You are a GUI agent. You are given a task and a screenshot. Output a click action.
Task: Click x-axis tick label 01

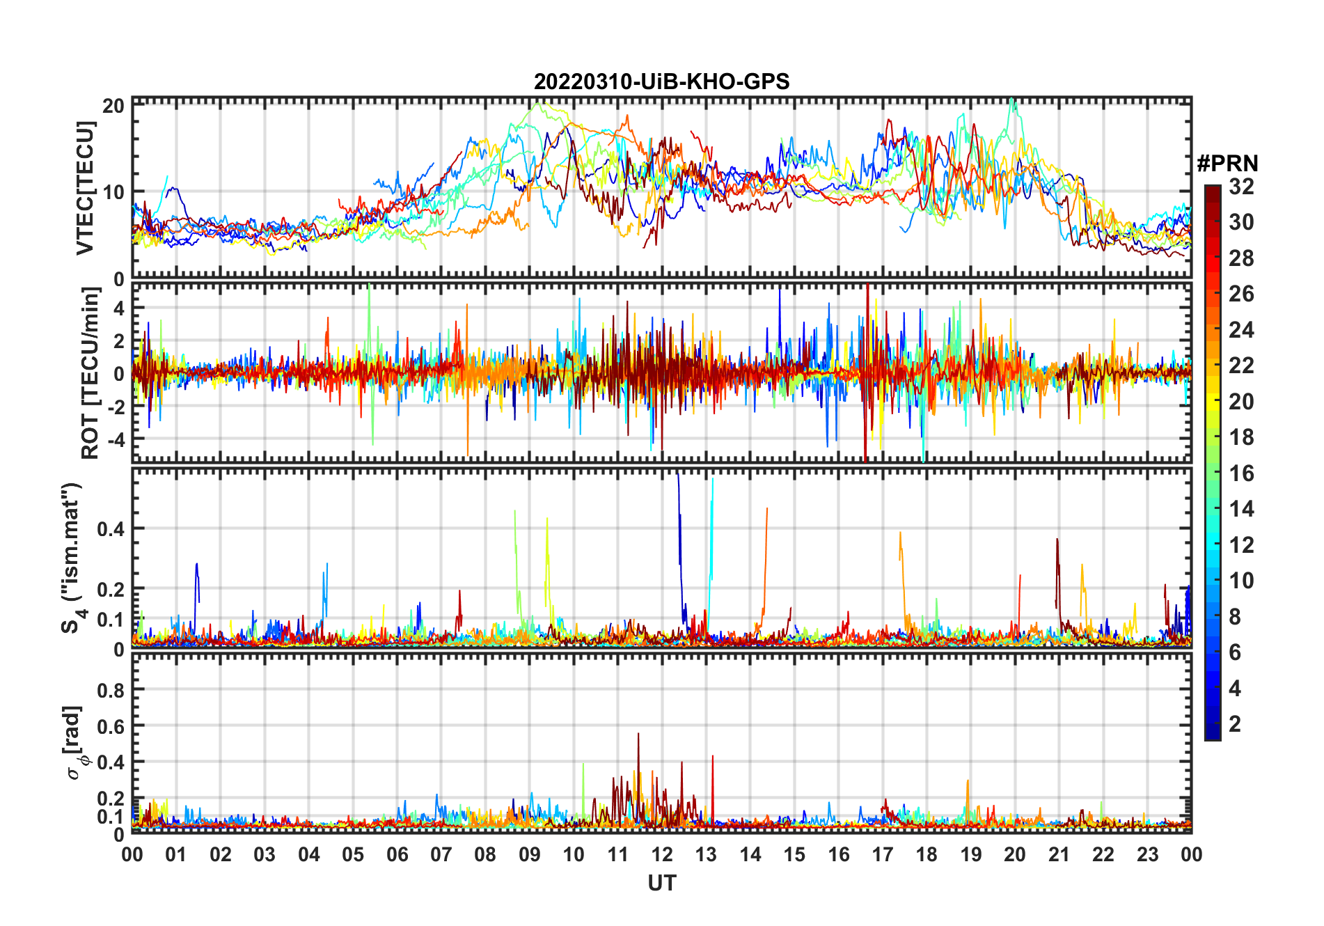point(177,854)
